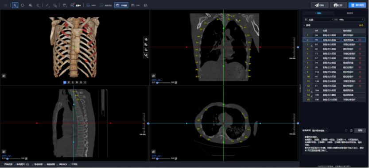Image resolution: width=369 pixels, height=168 pixels.
Task: Toggle the crosshair checkbox in bottom bar
Action: click(70, 164)
